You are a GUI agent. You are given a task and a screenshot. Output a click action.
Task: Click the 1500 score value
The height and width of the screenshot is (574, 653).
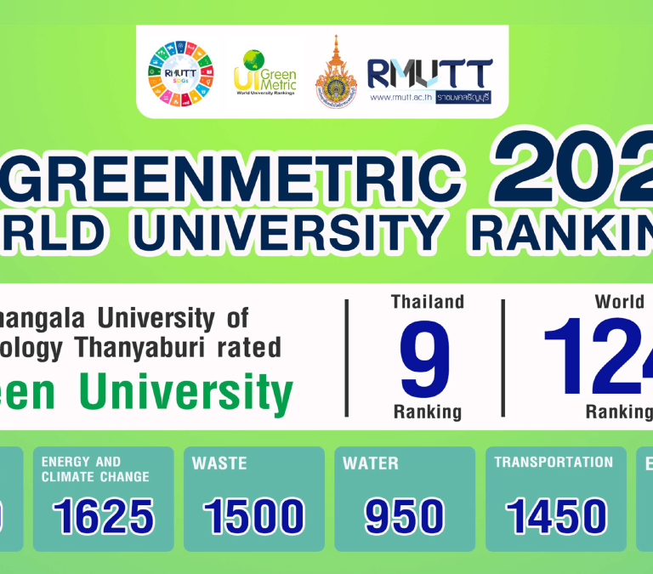click(254, 516)
